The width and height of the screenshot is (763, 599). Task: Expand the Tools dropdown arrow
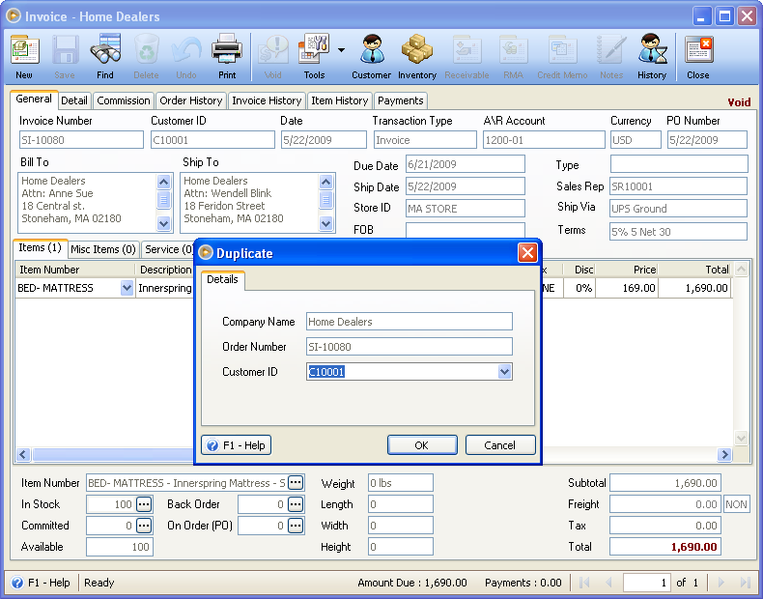341,50
